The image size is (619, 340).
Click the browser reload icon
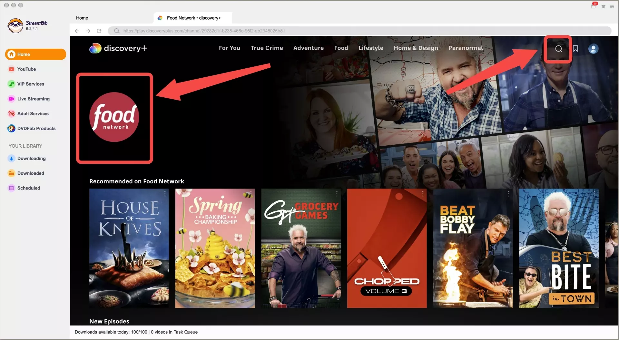pos(99,31)
